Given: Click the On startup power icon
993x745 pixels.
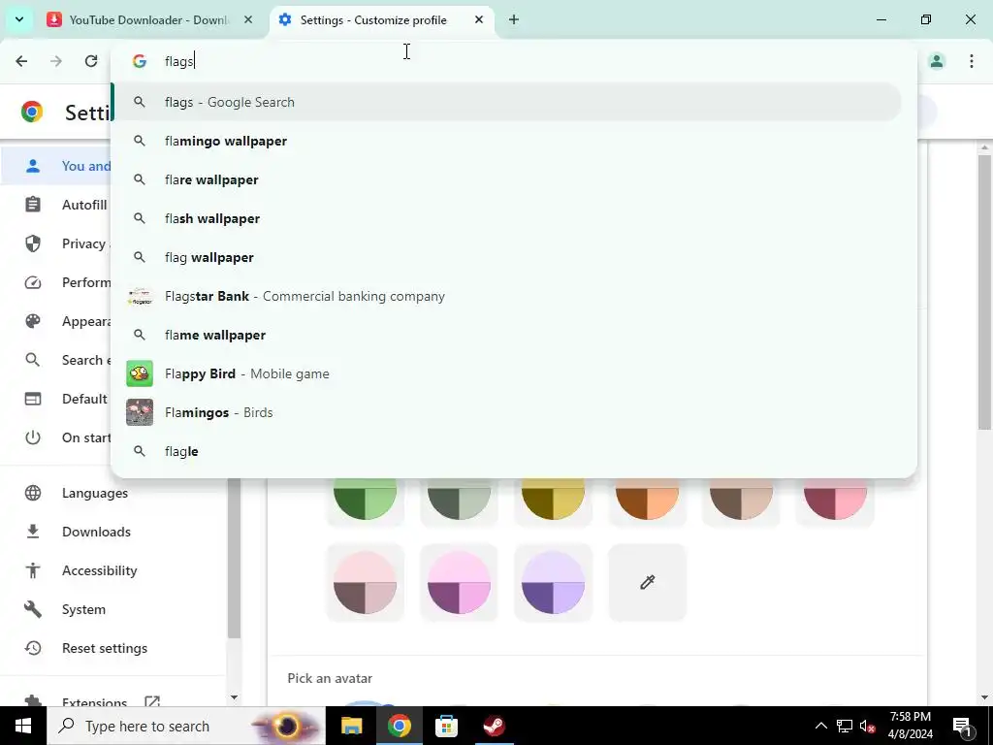Looking at the screenshot, I should pyautogui.click(x=33, y=437).
